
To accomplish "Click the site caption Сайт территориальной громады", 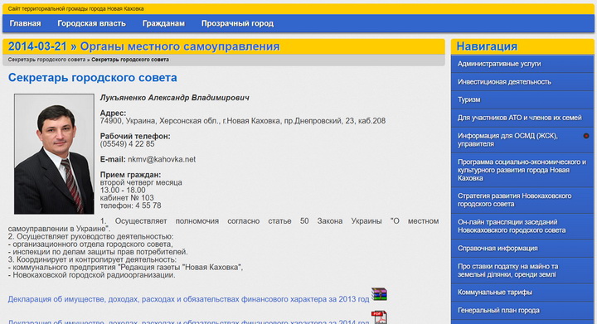I will tap(75, 9).
